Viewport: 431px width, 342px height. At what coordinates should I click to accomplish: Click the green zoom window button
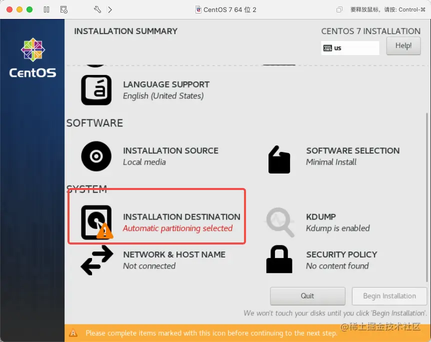(29, 9)
